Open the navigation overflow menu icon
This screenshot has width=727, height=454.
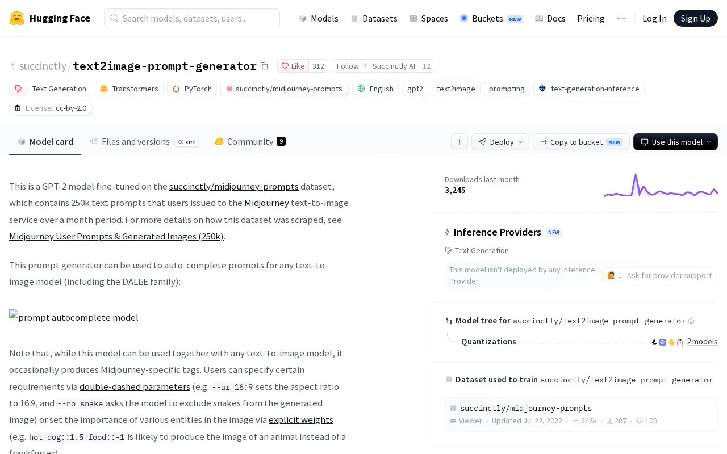[621, 18]
